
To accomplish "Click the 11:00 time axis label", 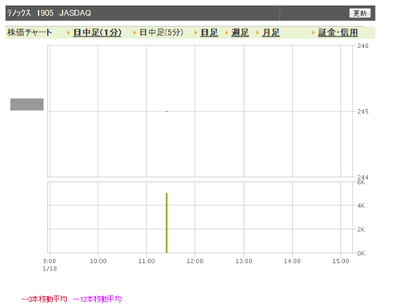I will coord(146,261).
